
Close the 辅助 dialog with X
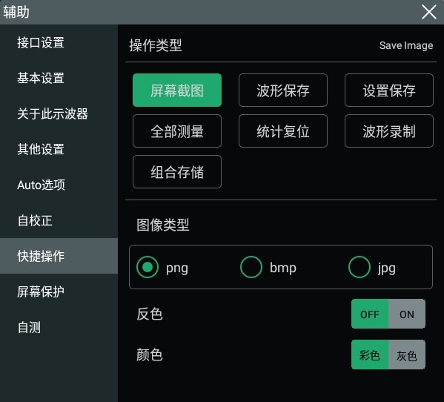428,12
